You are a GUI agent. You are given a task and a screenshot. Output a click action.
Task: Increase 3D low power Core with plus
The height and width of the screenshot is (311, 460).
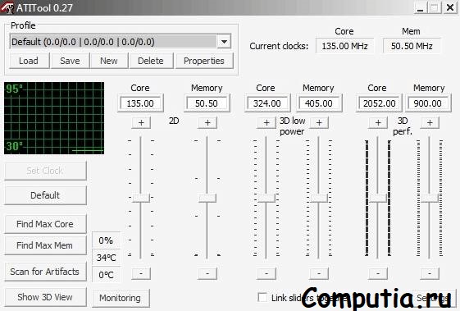(x=266, y=123)
